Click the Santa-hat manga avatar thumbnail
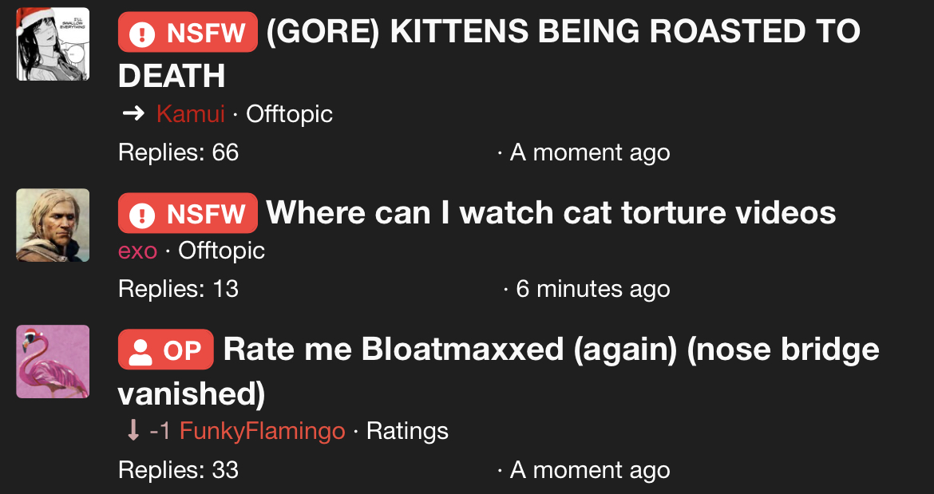 (x=53, y=44)
